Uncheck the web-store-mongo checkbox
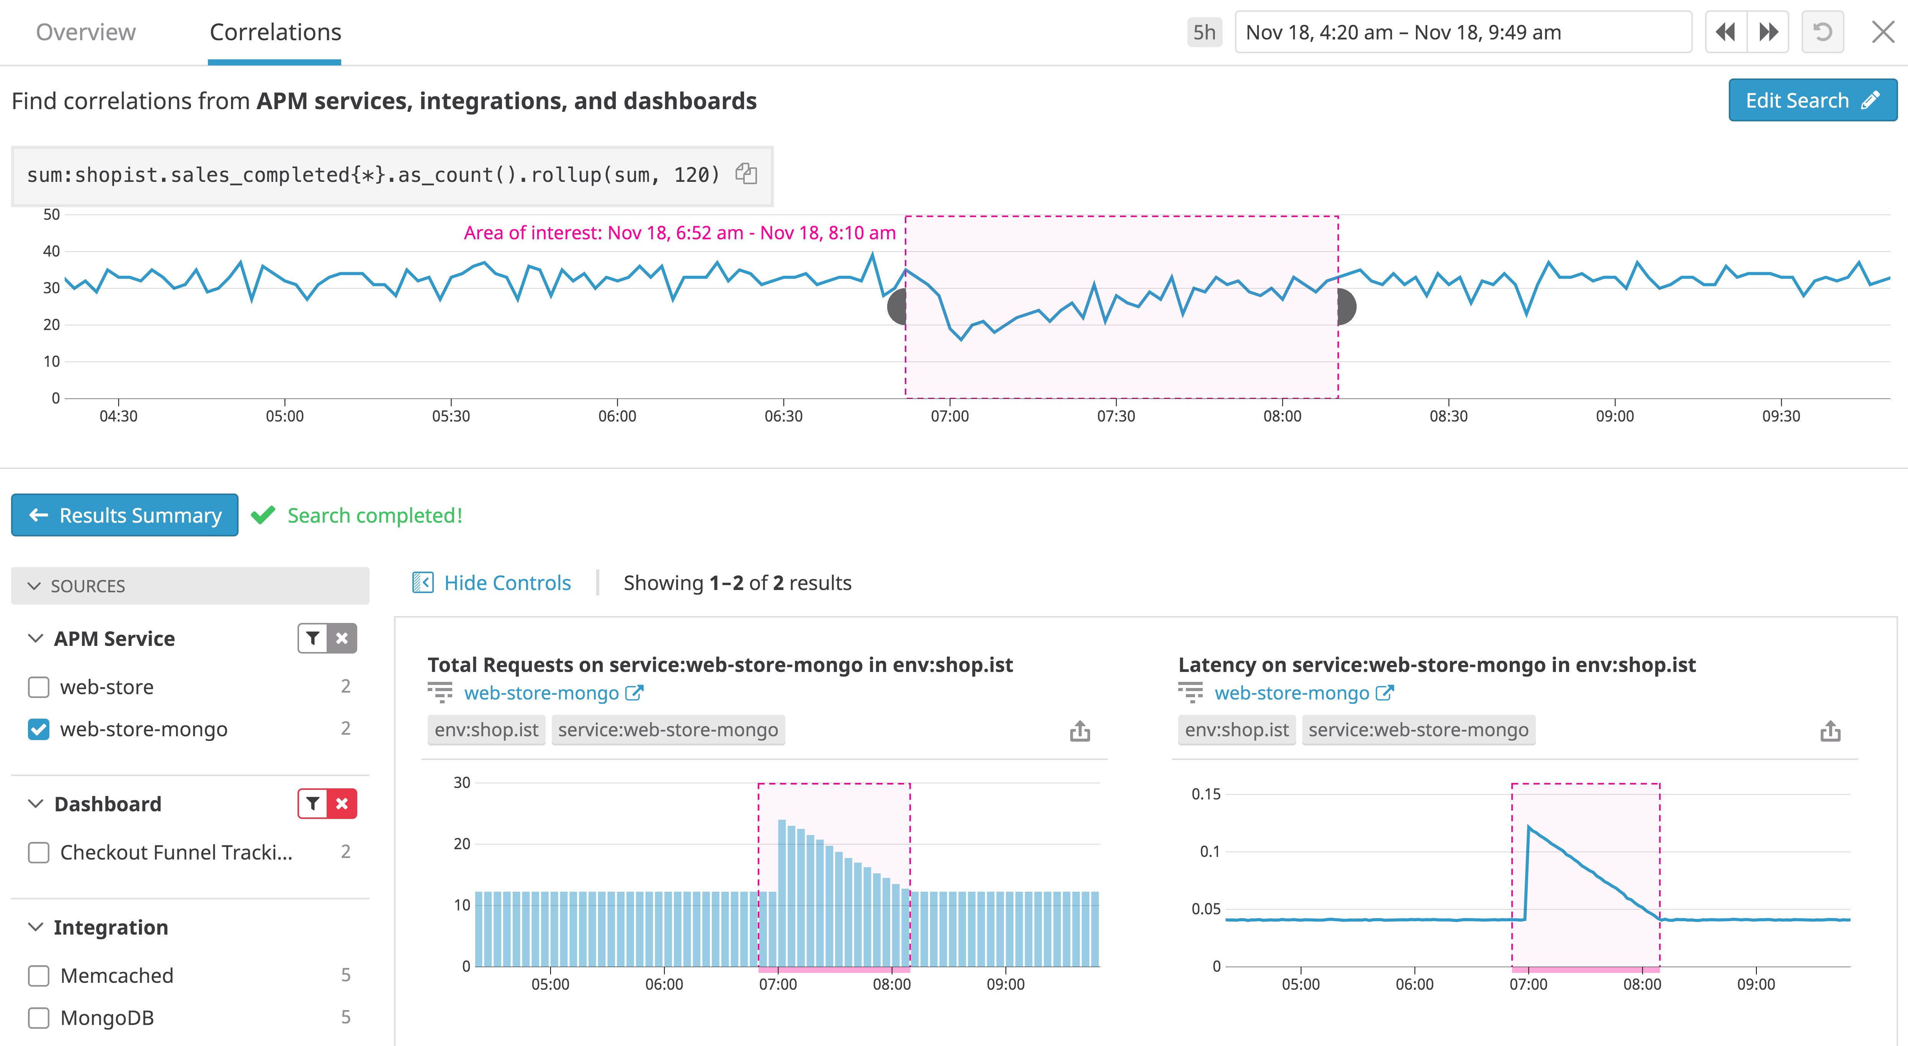 pyautogui.click(x=39, y=729)
